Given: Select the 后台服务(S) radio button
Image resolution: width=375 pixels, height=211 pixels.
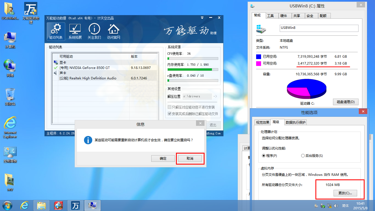Looking at the screenshot, I should pyautogui.click(x=303, y=156).
